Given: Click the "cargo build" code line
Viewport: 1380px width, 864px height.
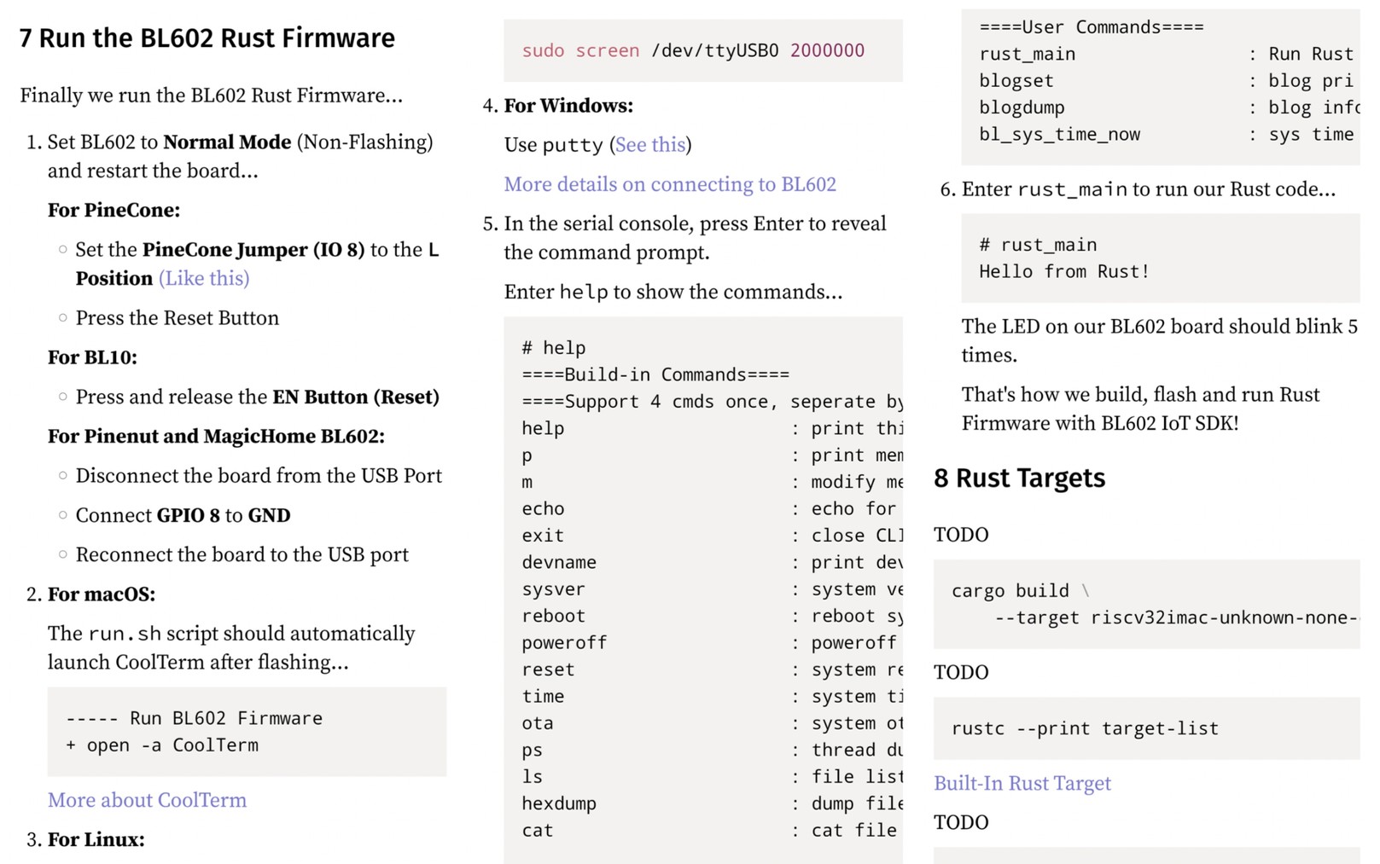Looking at the screenshot, I should click(x=1010, y=591).
